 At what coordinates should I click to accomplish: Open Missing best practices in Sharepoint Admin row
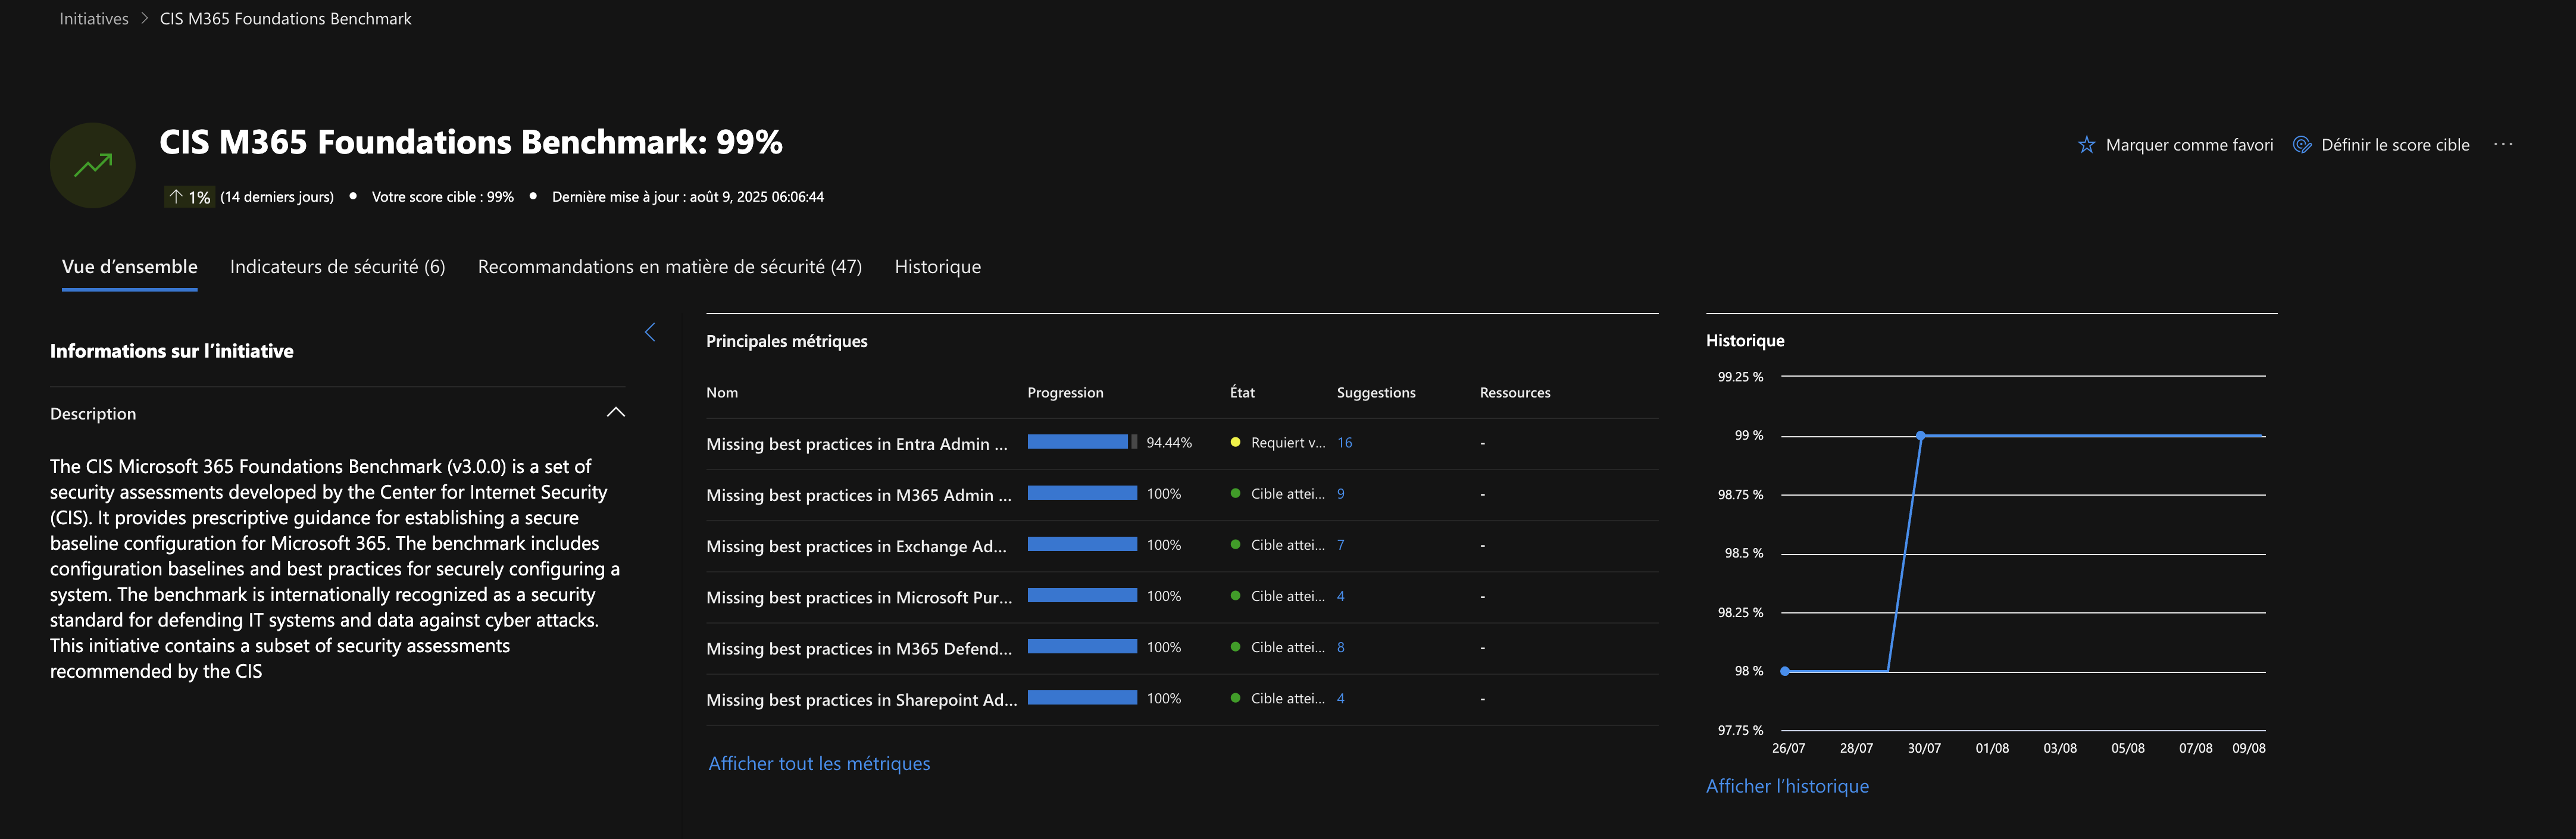point(861,700)
